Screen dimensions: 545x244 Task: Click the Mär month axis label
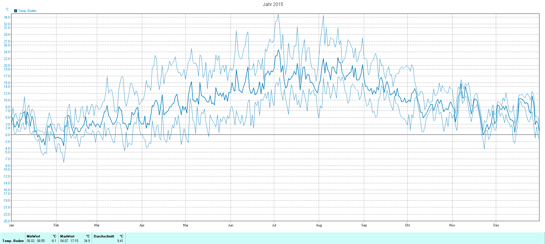97,225
